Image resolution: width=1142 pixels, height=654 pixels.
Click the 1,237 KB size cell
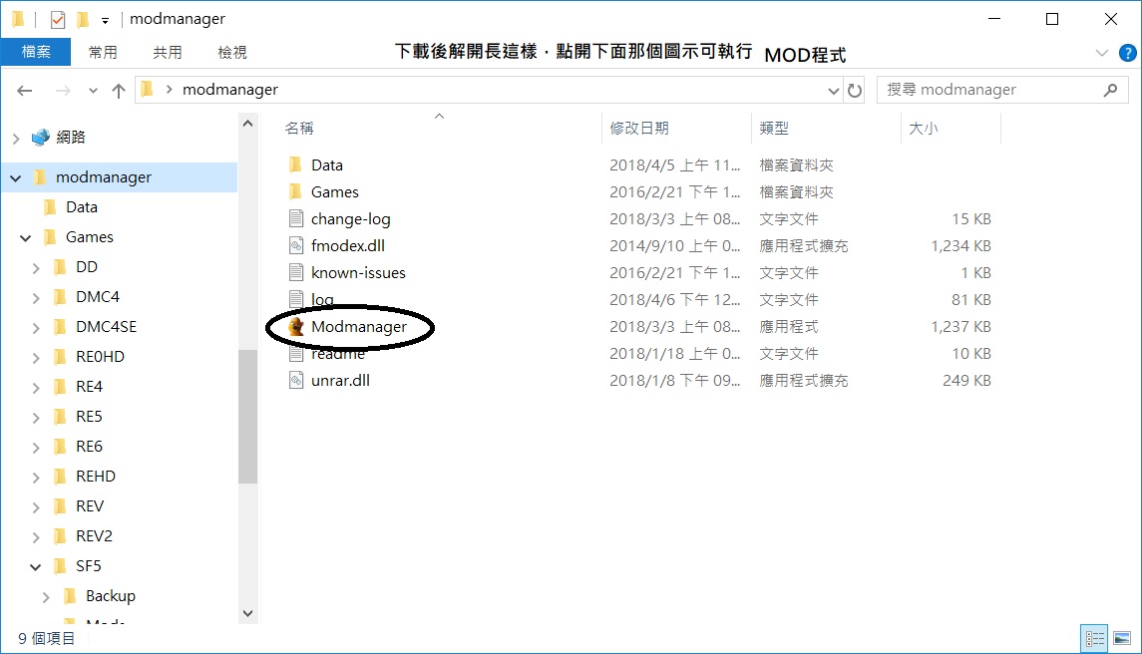coord(960,326)
